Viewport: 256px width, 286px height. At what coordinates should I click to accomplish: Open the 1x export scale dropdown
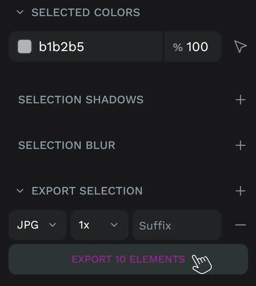click(99, 225)
